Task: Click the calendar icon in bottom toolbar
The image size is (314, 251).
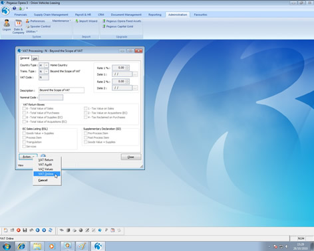Action: 112,230
